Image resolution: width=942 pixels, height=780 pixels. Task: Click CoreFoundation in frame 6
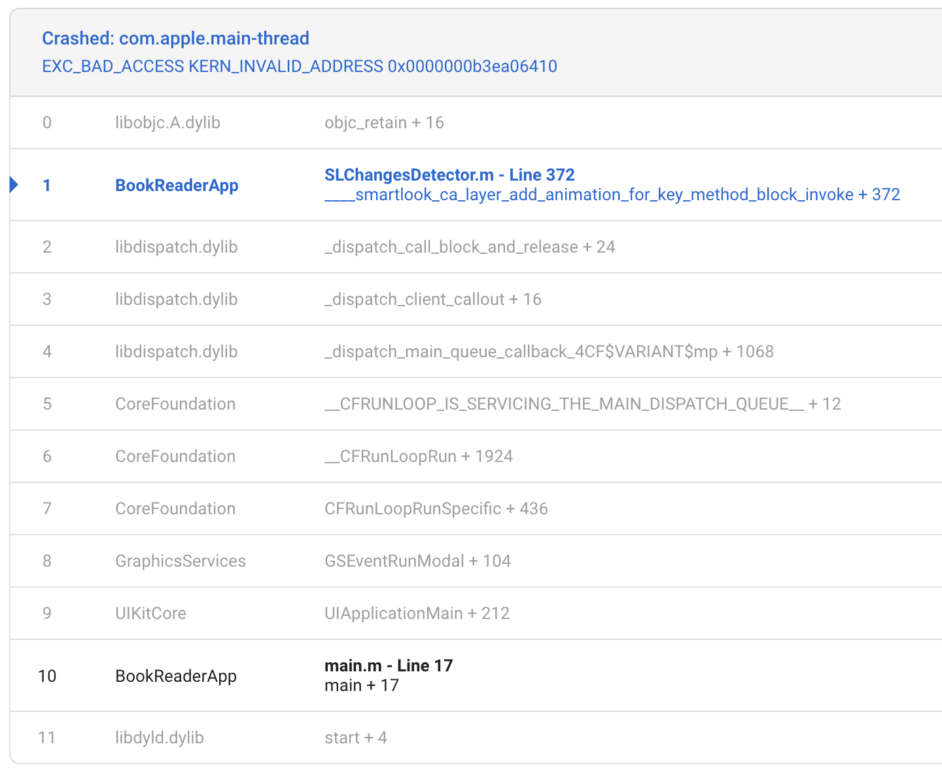[x=175, y=456]
